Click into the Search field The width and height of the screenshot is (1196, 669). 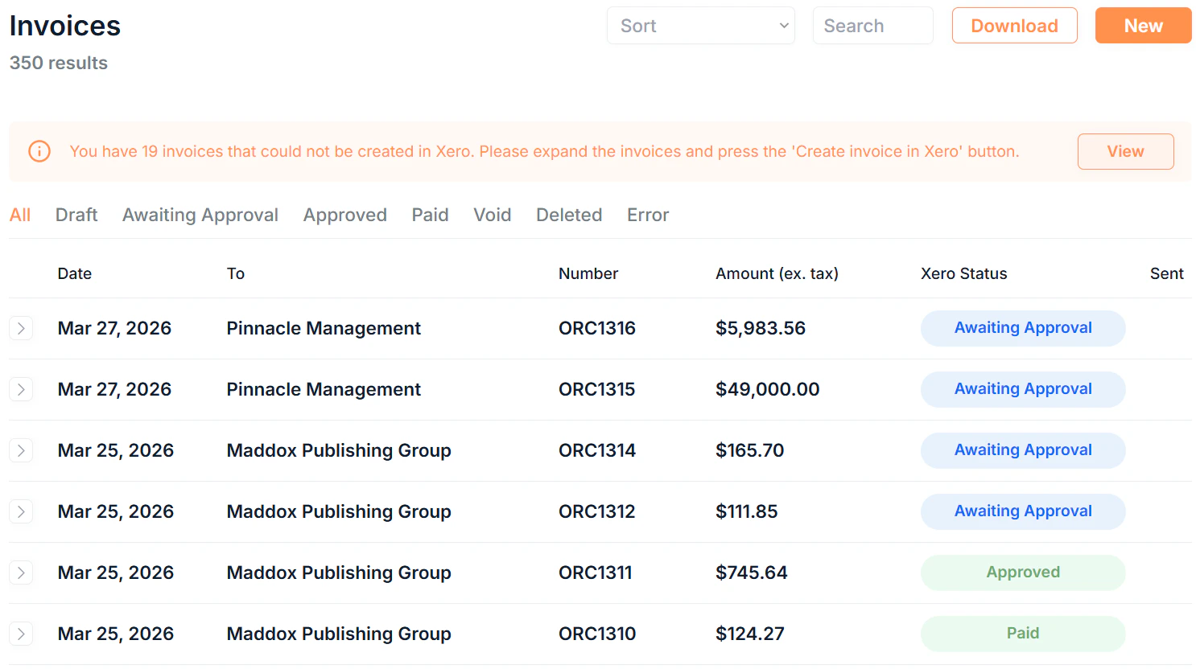pyautogui.click(x=872, y=25)
